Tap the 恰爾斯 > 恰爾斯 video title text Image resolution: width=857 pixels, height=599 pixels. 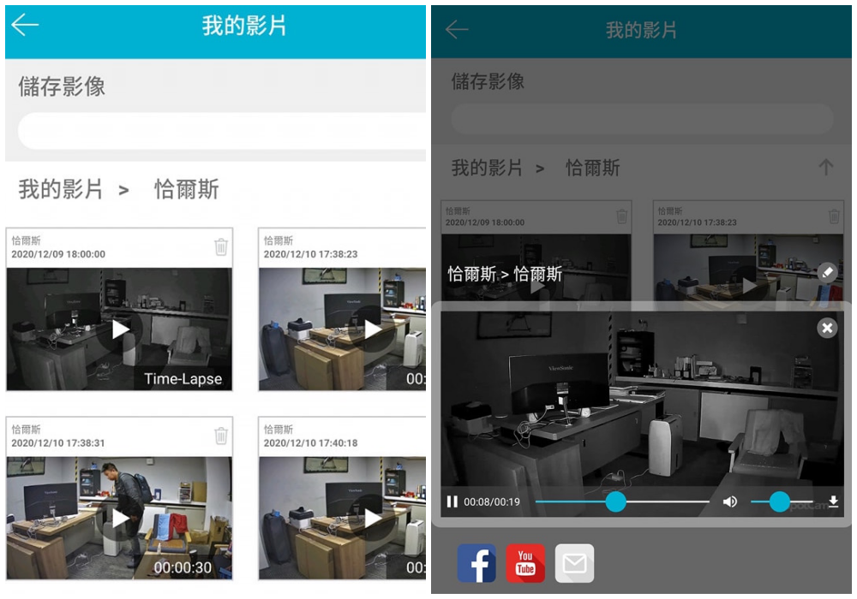pyautogui.click(x=505, y=274)
